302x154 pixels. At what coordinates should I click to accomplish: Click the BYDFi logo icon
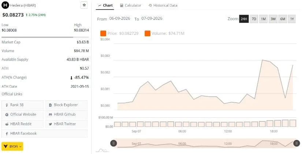5,146
